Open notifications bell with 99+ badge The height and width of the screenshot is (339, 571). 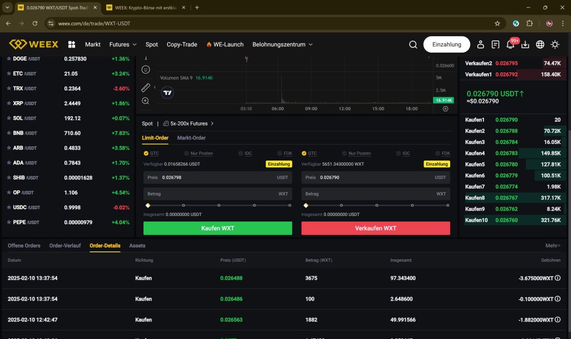(x=510, y=45)
